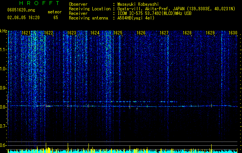
Task: Click the 0.7 kHz axis label
Action: (x=3, y=126)
